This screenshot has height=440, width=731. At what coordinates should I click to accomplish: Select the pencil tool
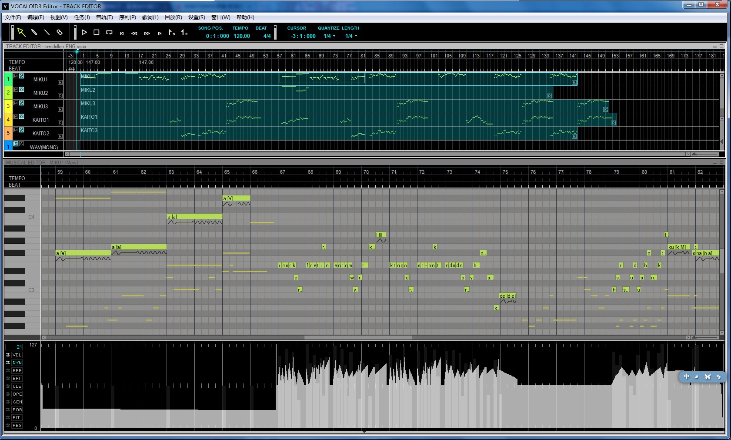click(x=34, y=32)
